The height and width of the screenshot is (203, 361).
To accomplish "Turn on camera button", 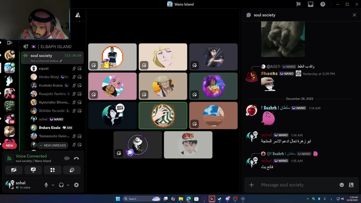I will pos(14,170).
